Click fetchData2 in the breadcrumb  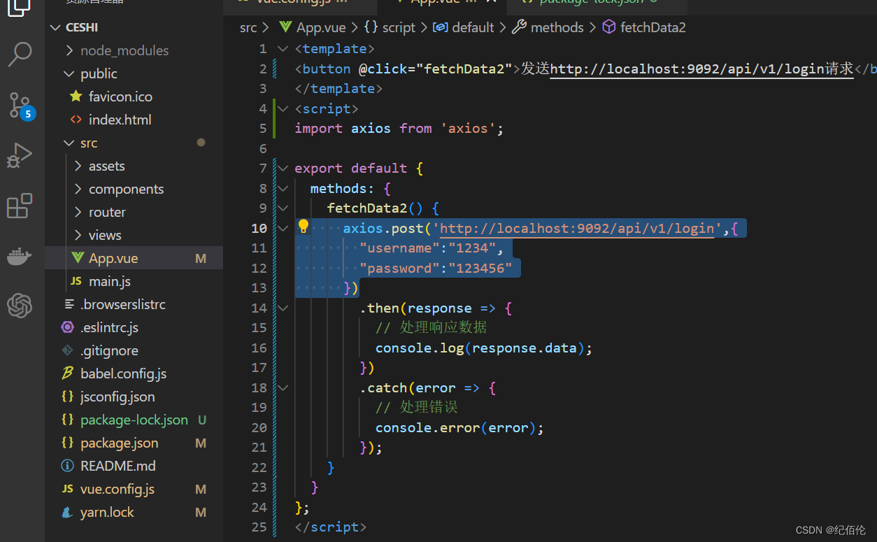[653, 27]
